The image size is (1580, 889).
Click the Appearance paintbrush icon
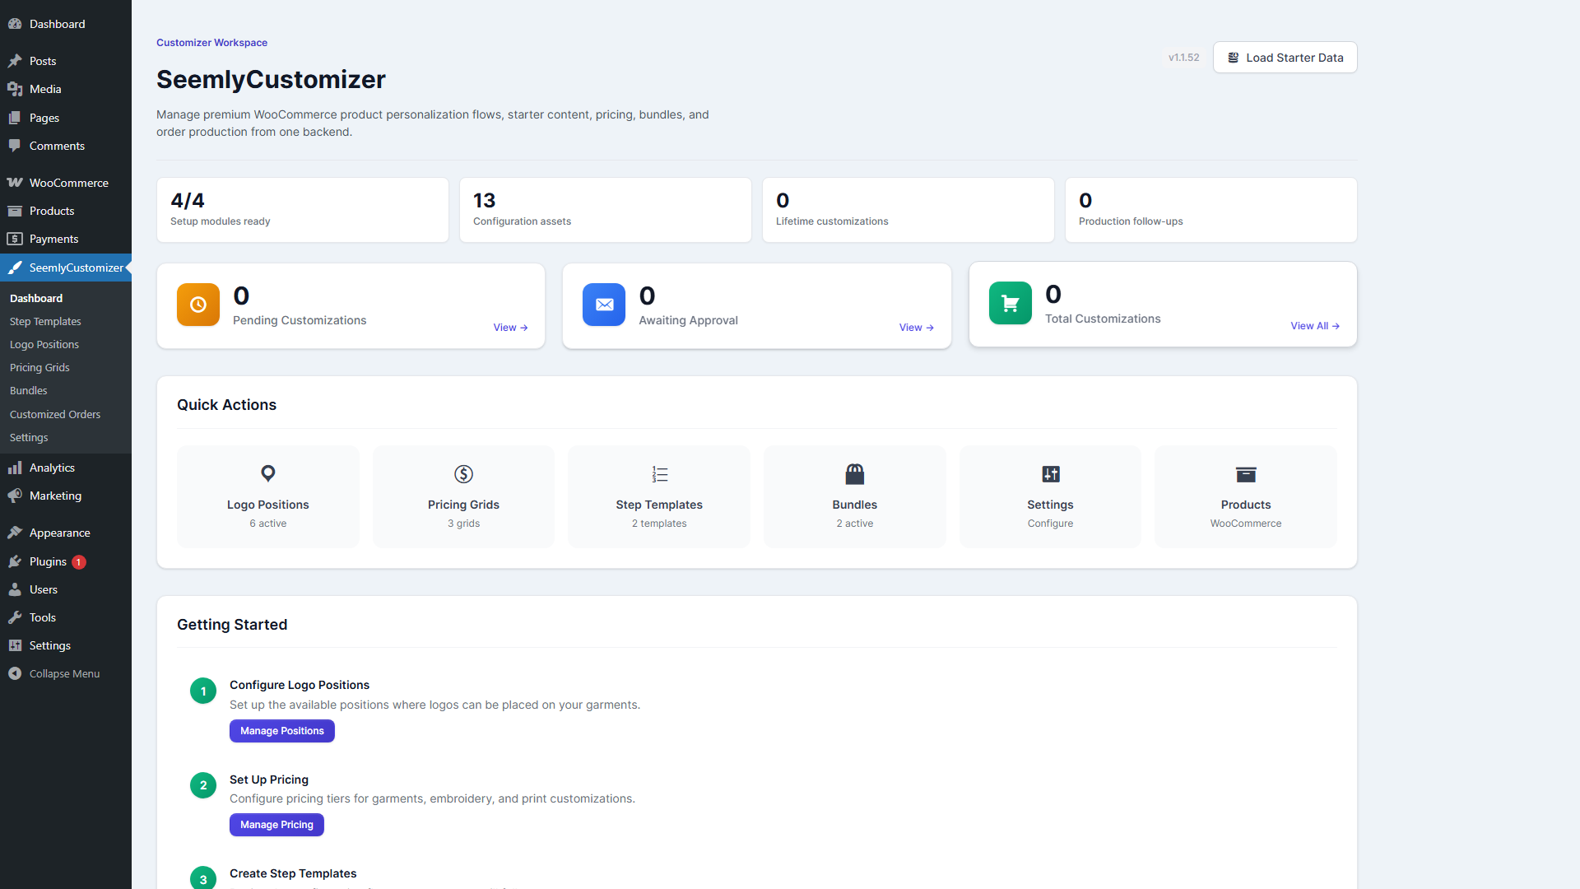[15, 533]
